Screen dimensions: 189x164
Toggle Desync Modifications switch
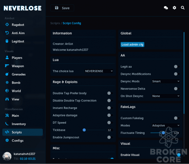coord(177,74)
